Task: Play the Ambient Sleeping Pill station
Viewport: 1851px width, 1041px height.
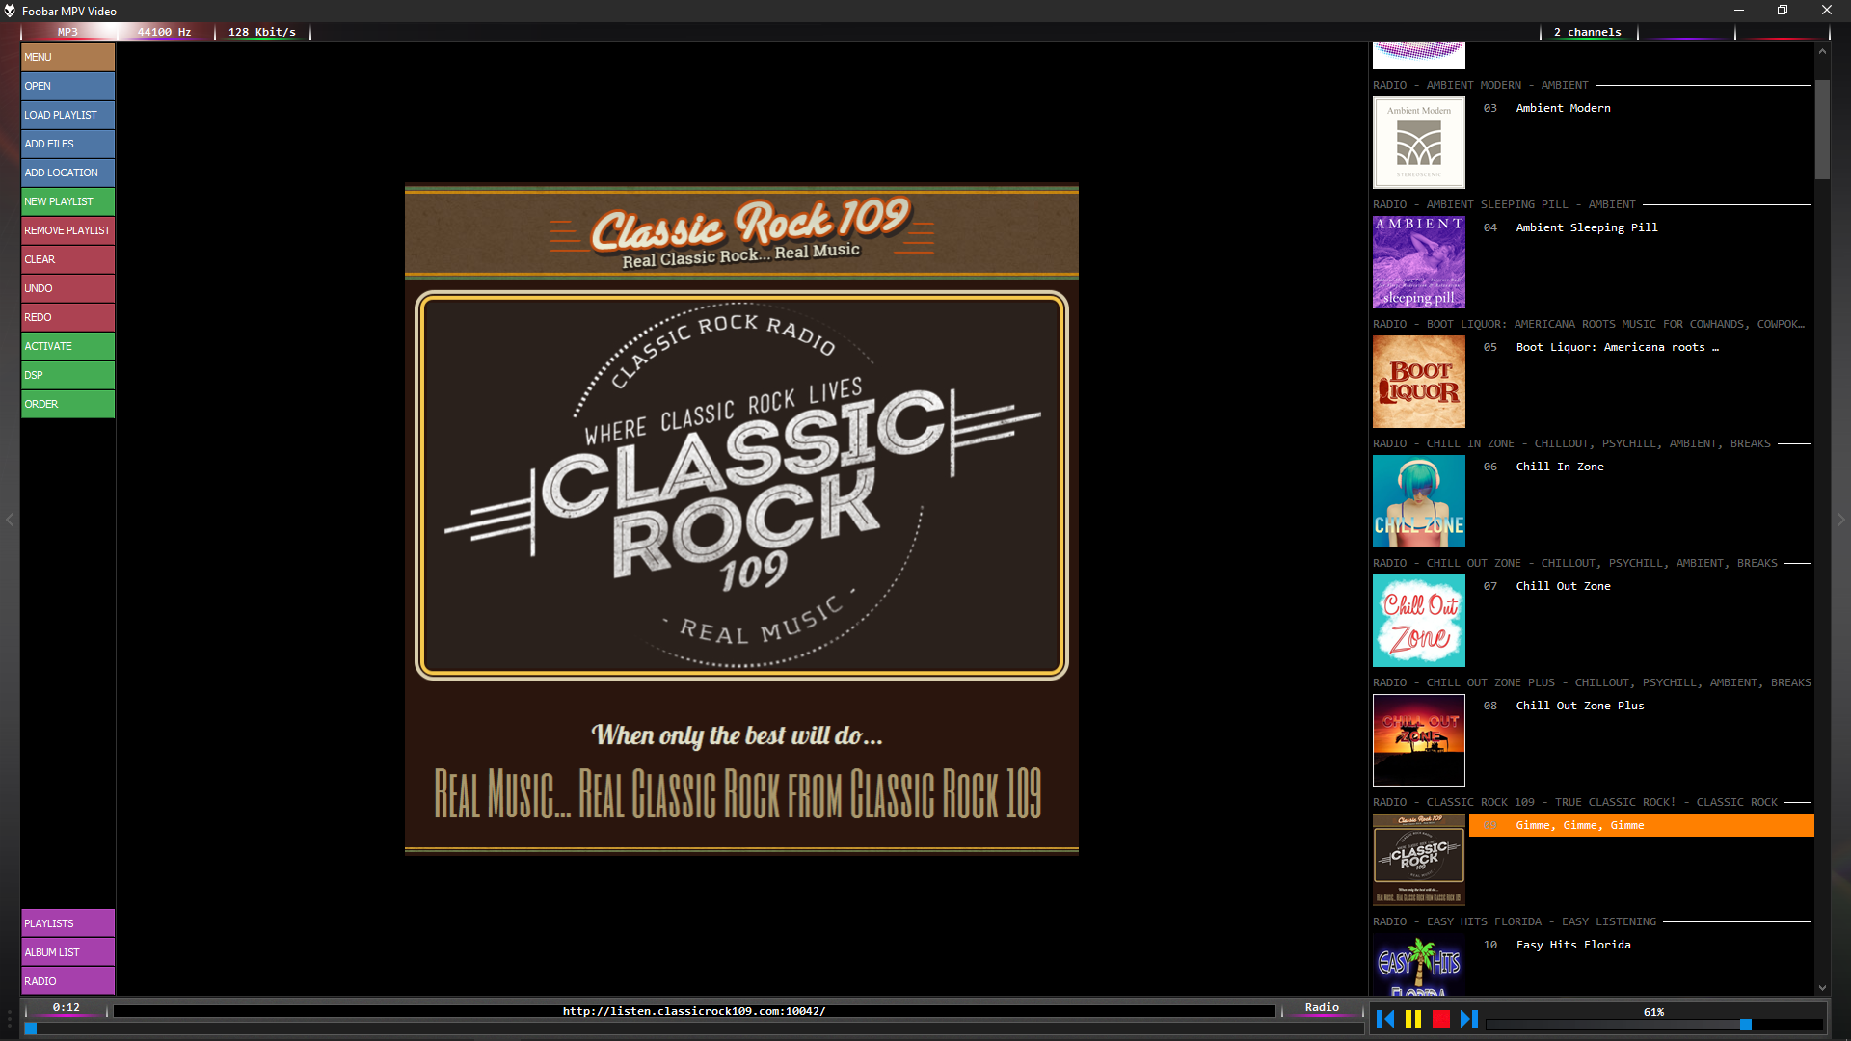Action: tap(1586, 227)
